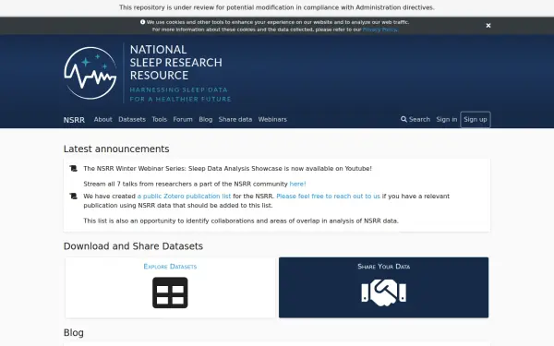Click the 'Latest announcements' heading
554x346 pixels.
click(116, 149)
